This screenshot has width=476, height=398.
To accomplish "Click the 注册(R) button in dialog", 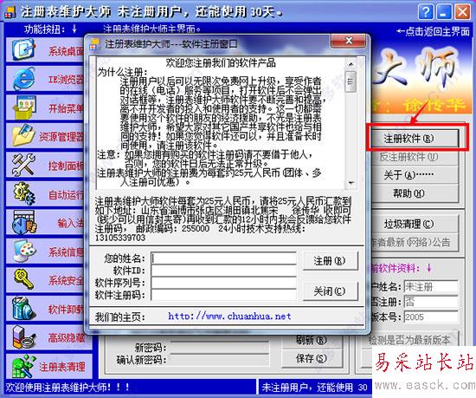I will pyautogui.click(x=330, y=261).
